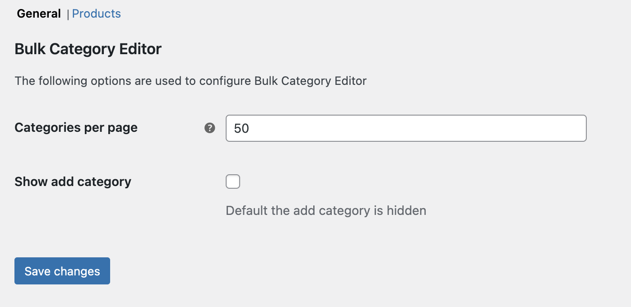
Task: Click 'Default the add category is hidden' text
Action: (326, 210)
